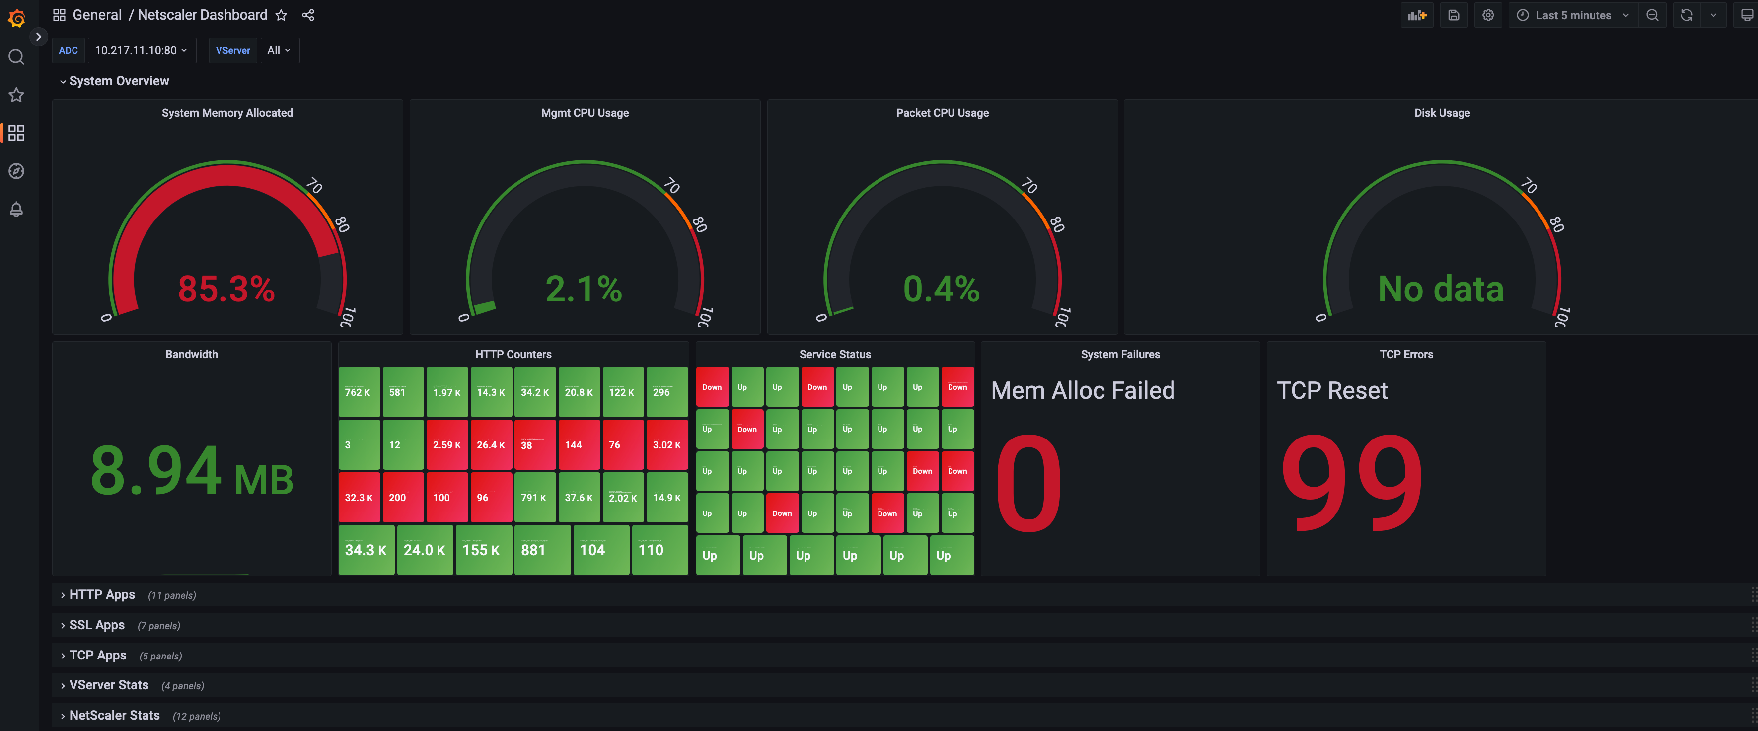Open the VServer All dropdown

(x=280, y=51)
